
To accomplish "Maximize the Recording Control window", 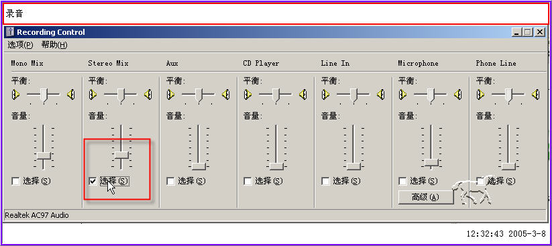I will coord(527,32).
